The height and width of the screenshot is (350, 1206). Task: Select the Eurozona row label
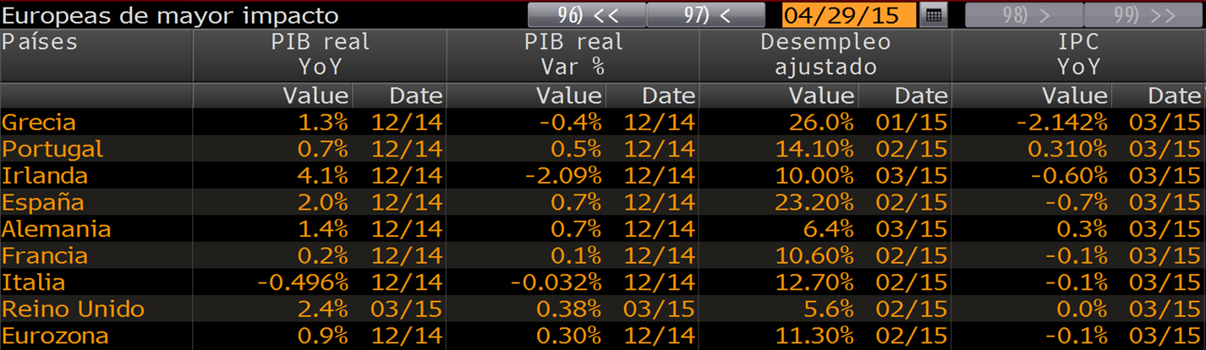point(55,336)
